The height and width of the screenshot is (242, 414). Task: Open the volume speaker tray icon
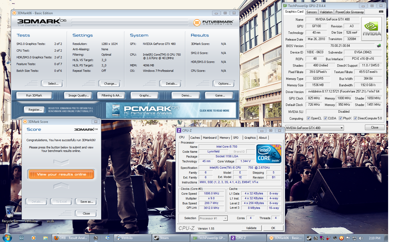(361, 238)
